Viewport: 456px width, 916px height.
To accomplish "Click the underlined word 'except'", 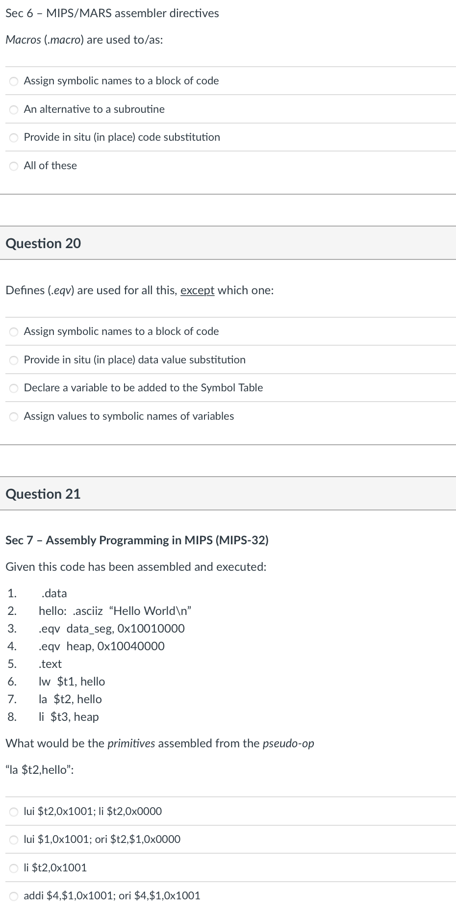I will [x=197, y=290].
